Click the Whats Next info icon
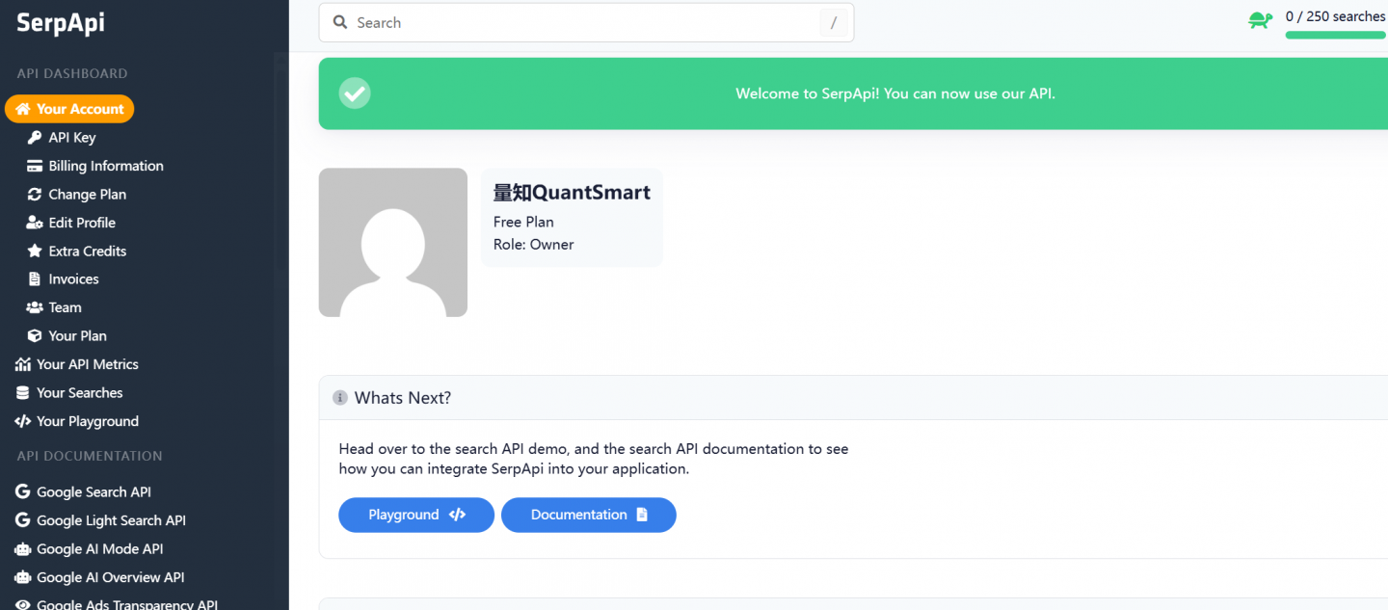 tap(339, 398)
